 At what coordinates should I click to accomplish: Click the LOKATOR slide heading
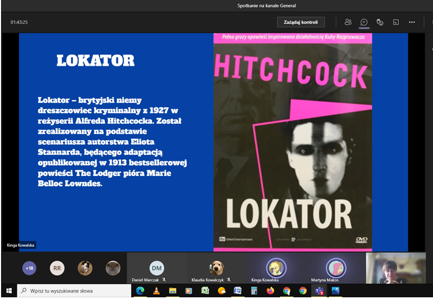pyautogui.click(x=96, y=60)
